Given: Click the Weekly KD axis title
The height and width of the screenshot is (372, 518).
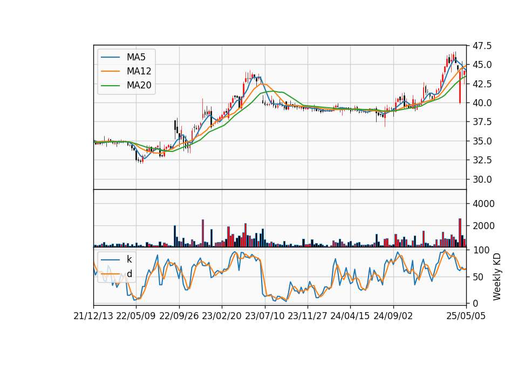Looking at the screenshot, I should point(497,277).
